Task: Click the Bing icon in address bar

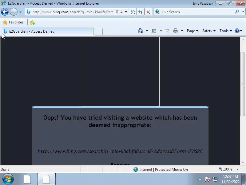Action: (29, 12)
